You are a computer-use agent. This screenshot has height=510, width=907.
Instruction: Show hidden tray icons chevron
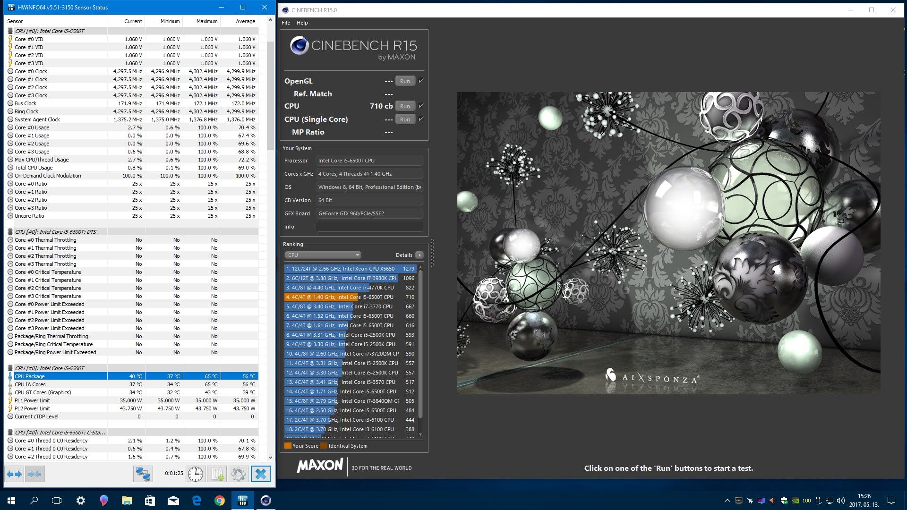coord(727,501)
